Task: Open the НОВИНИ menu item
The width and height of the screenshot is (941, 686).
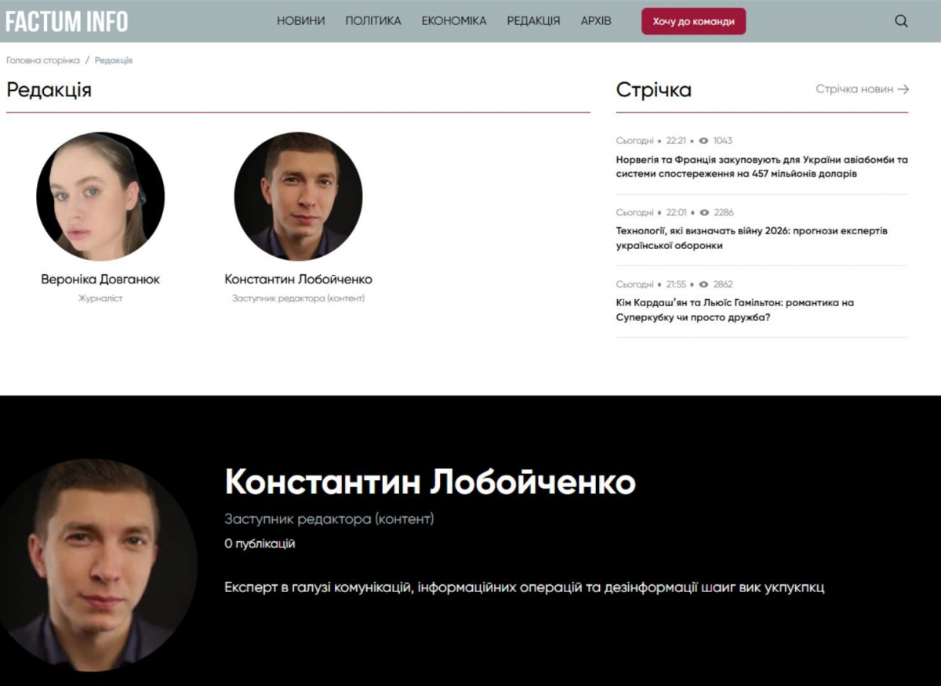Action: [300, 21]
